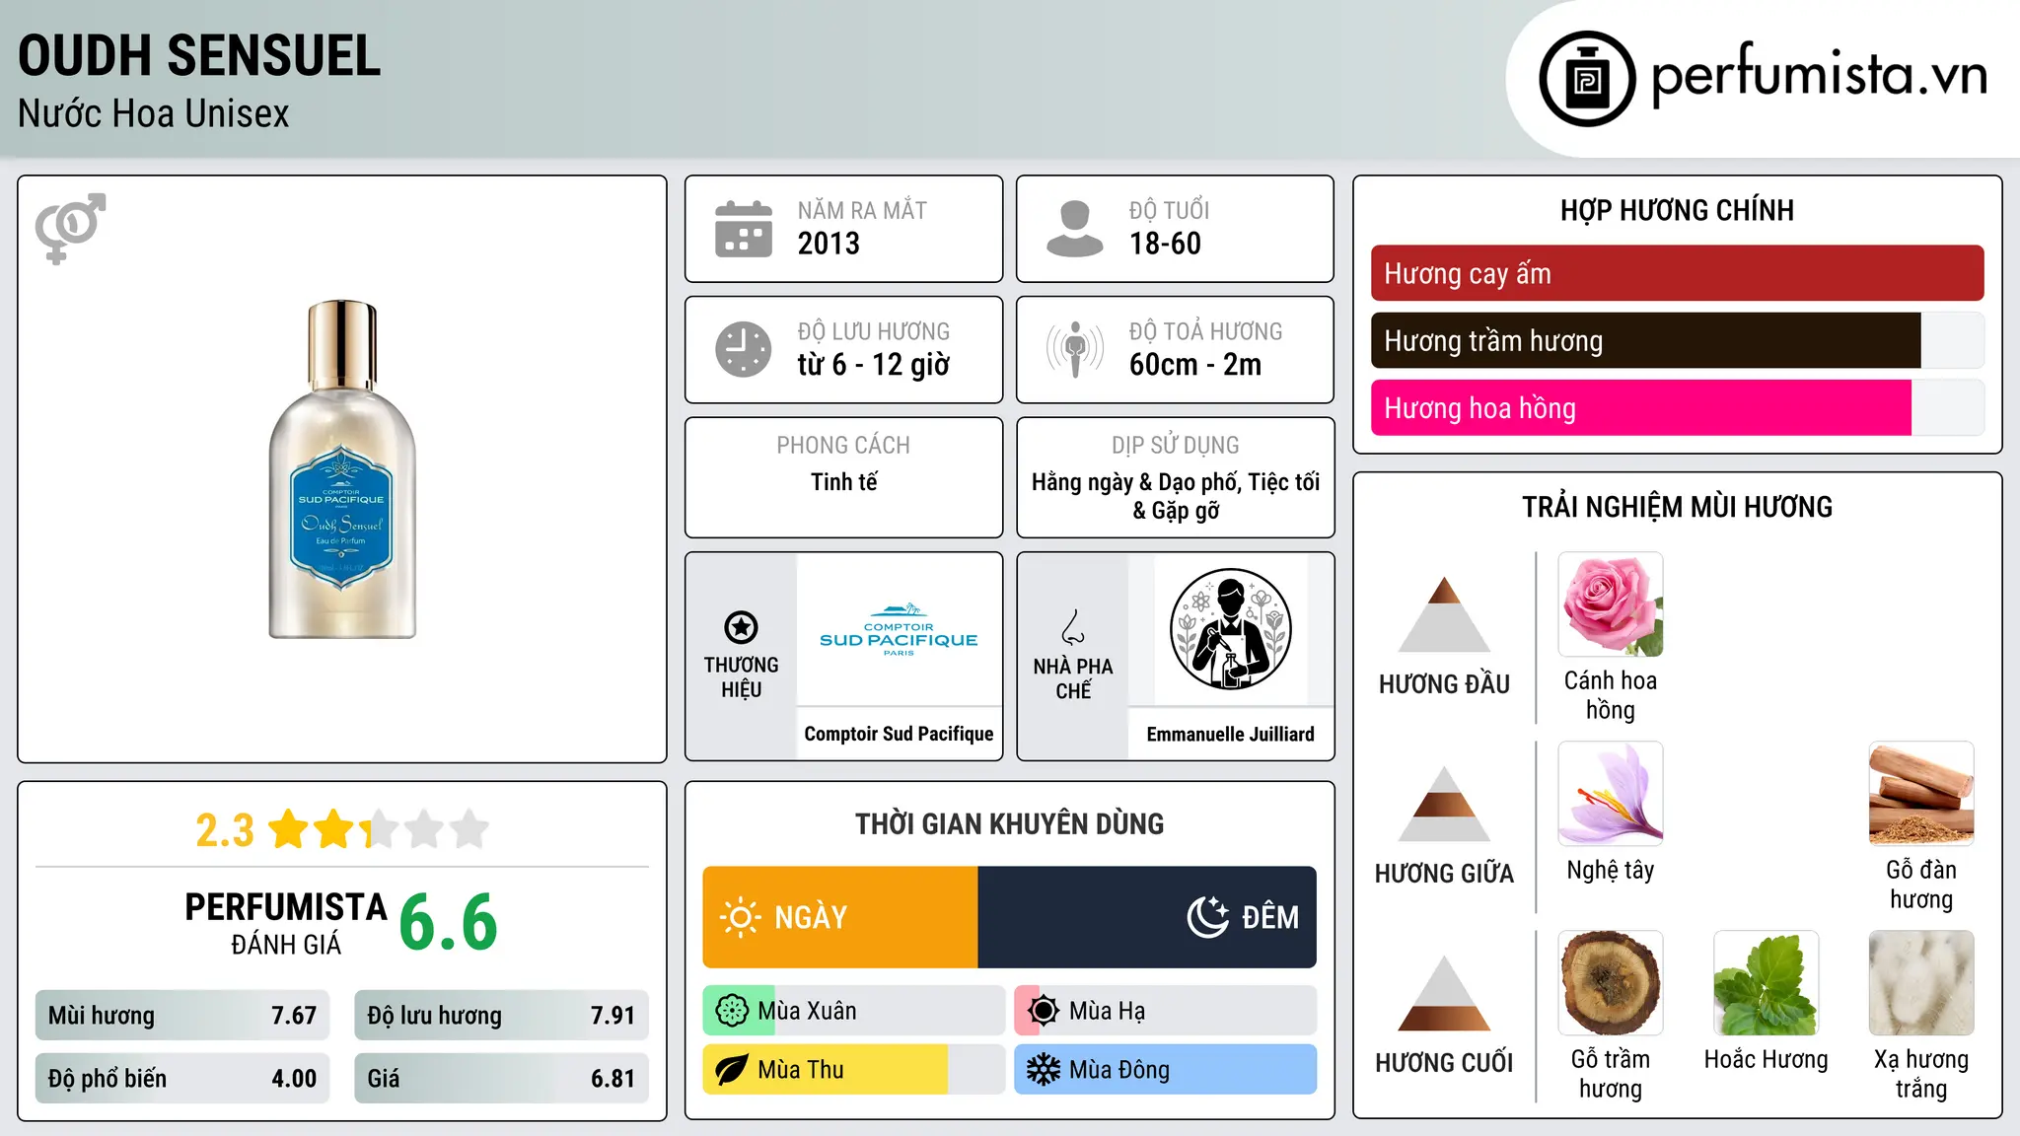Click the calendar icon for launch year
This screenshot has width=2020, height=1136.
coord(744,229)
